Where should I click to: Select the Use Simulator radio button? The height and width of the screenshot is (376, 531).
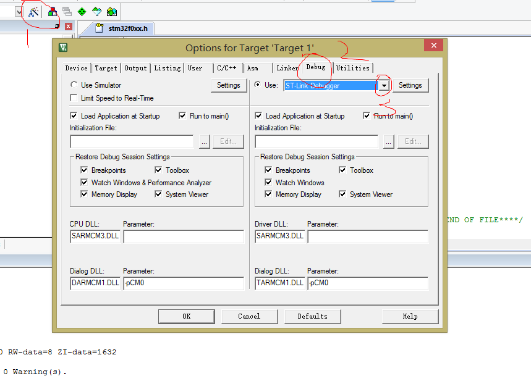(x=74, y=85)
